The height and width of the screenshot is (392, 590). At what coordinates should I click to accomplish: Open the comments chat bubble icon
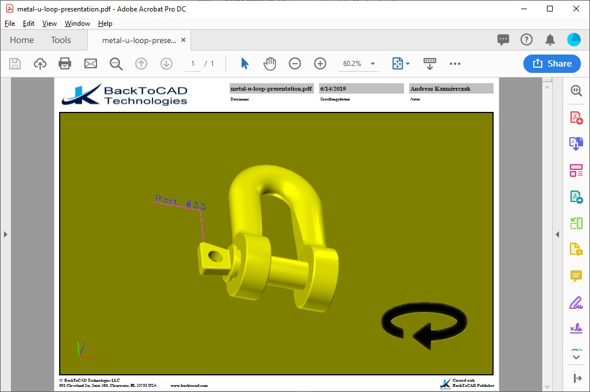pos(503,40)
